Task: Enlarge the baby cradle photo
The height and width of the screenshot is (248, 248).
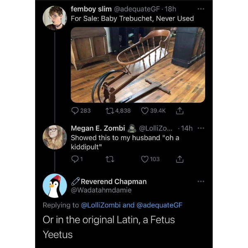Action: click(x=138, y=64)
